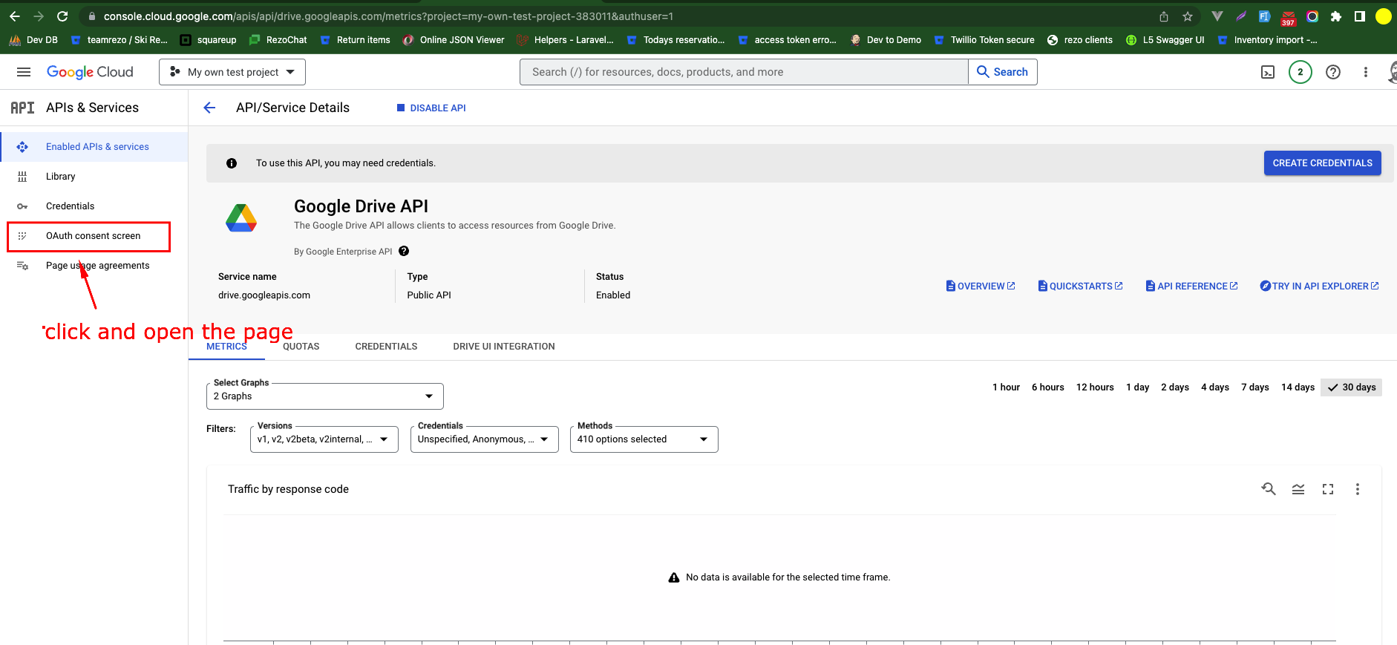Click the Google Drive logo icon
This screenshot has height=645, width=1397.
point(241,217)
